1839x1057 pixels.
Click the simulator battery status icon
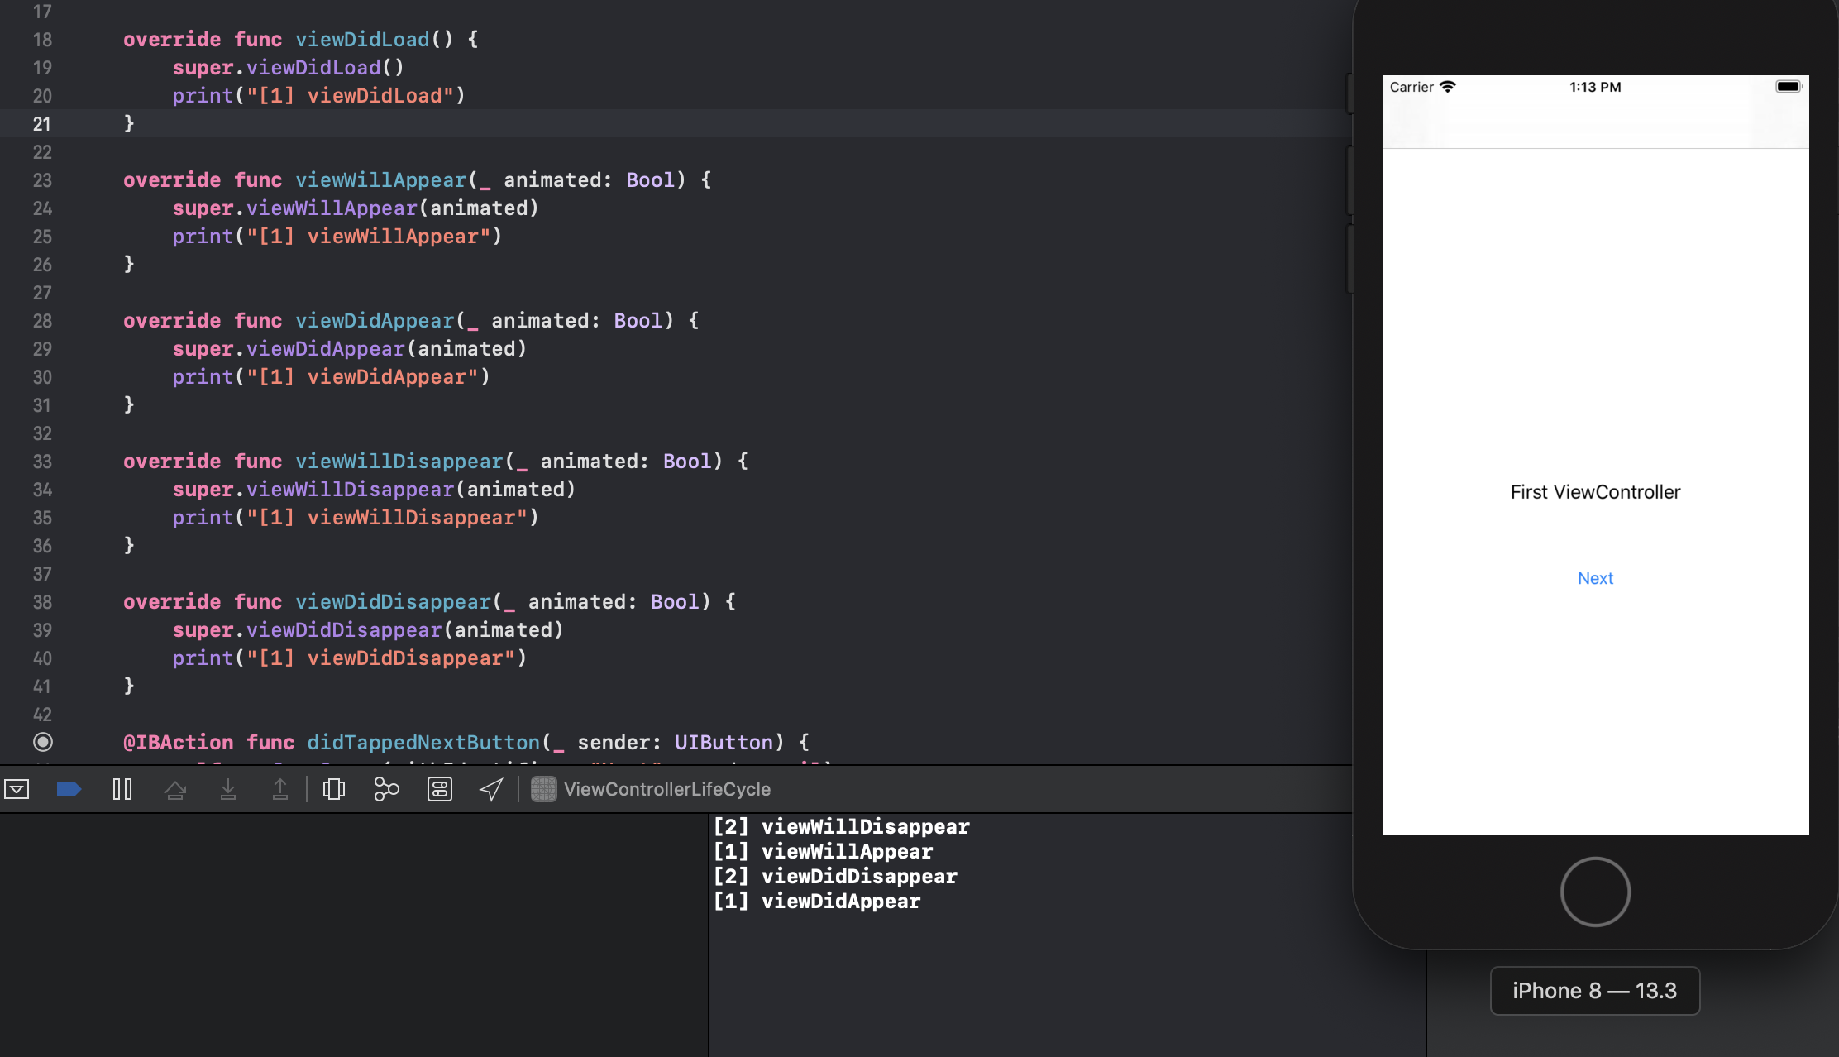point(1787,87)
